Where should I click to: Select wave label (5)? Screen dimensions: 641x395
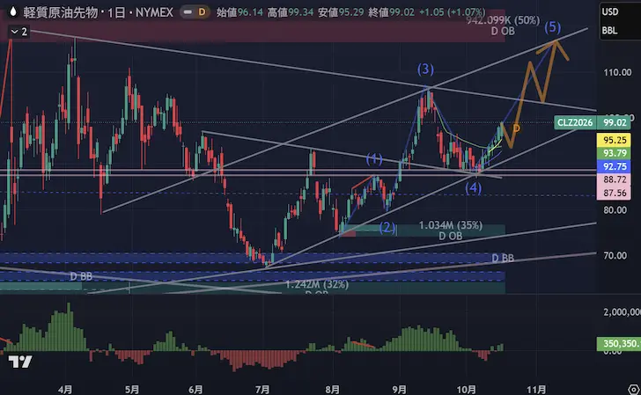tap(552, 27)
